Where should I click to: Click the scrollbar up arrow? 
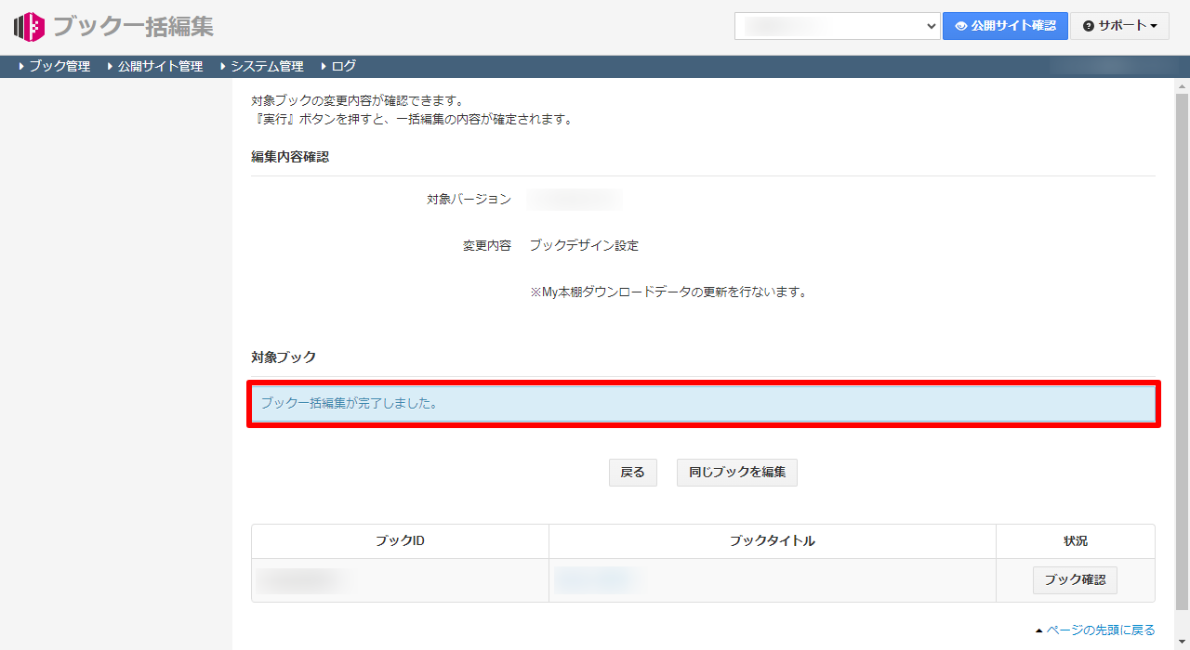tap(1182, 85)
